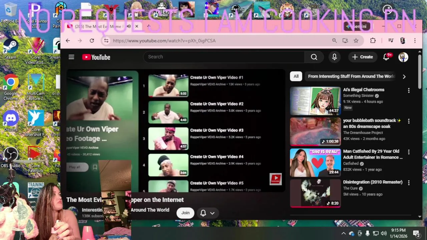Open more options for the Man Catfished video
427x240 pixels.
point(409,152)
